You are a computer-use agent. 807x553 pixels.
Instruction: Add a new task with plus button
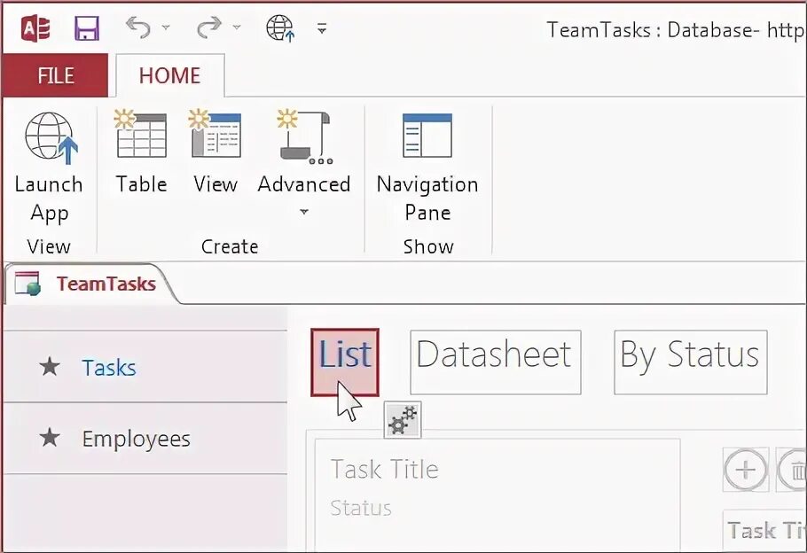[x=745, y=470]
